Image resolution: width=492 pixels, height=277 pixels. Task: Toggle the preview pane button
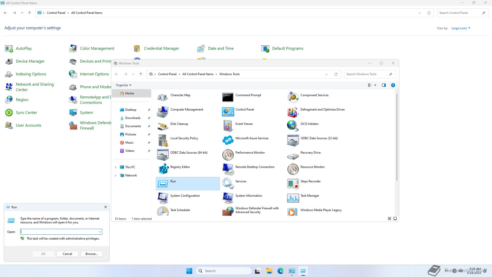tap(384, 85)
